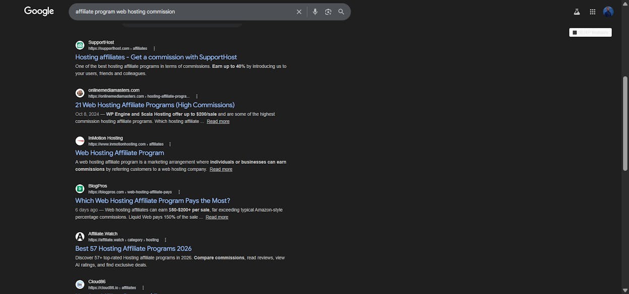The width and height of the screenshot is (629, 294).
Task: Click URL 'https://blogpros.com › web-hosting-affiliate-pays'
Action: point(130,192)
